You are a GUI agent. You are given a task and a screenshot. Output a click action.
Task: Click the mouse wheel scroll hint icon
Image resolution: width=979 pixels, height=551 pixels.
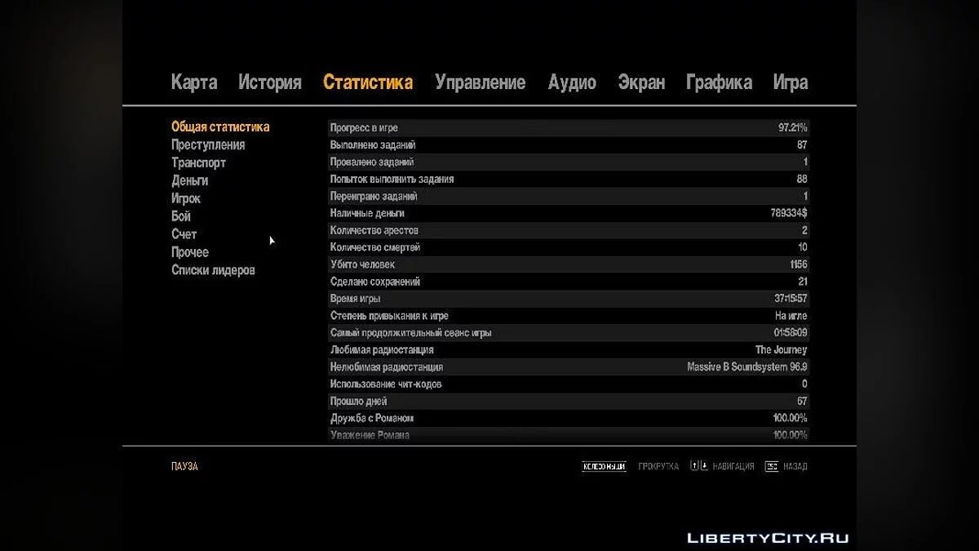(x=604, y=467)
